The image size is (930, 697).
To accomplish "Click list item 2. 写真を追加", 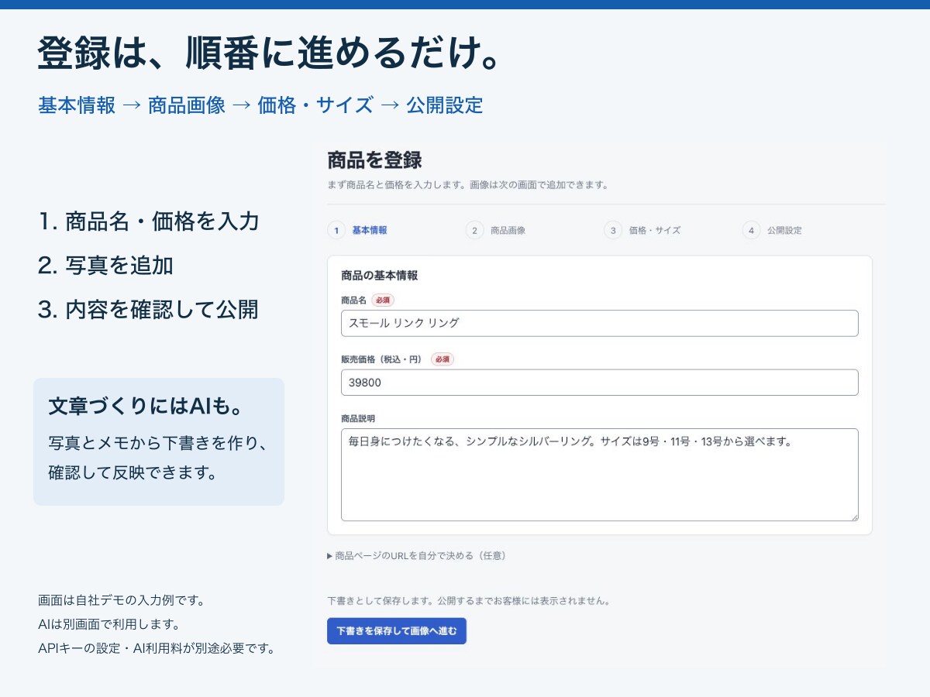I will (105, 266).
